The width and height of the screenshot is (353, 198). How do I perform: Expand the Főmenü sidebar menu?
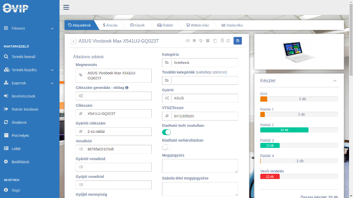[29, 29]
